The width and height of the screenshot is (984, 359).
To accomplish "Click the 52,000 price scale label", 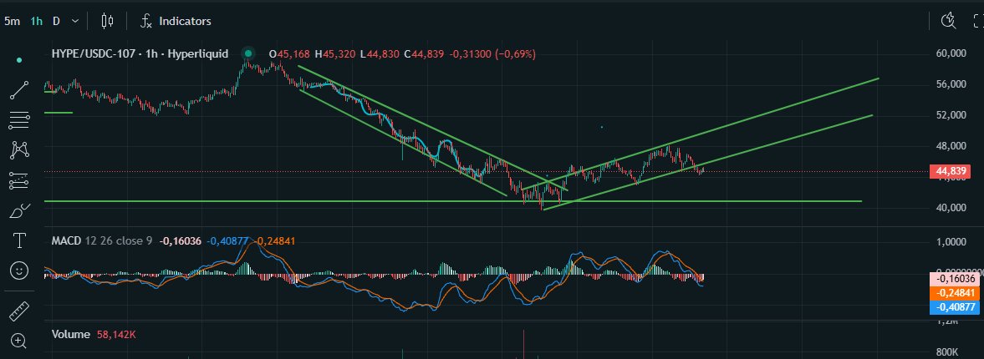I will coord(950,115).
